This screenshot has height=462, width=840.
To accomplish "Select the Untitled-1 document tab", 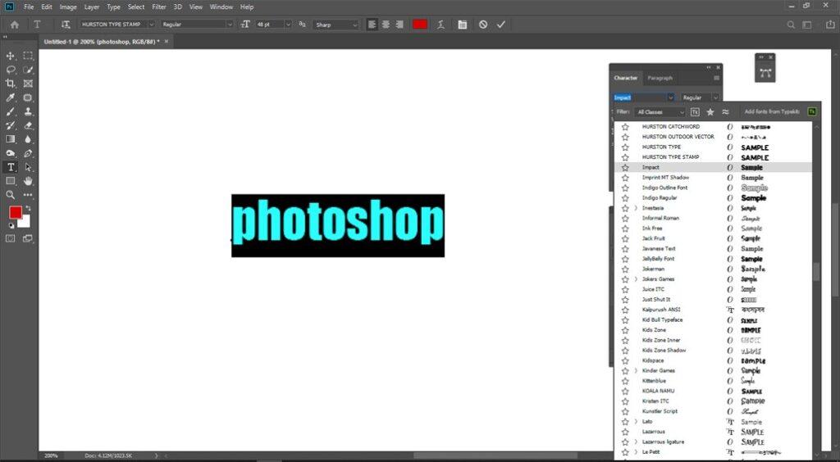I will click(102, 42).
